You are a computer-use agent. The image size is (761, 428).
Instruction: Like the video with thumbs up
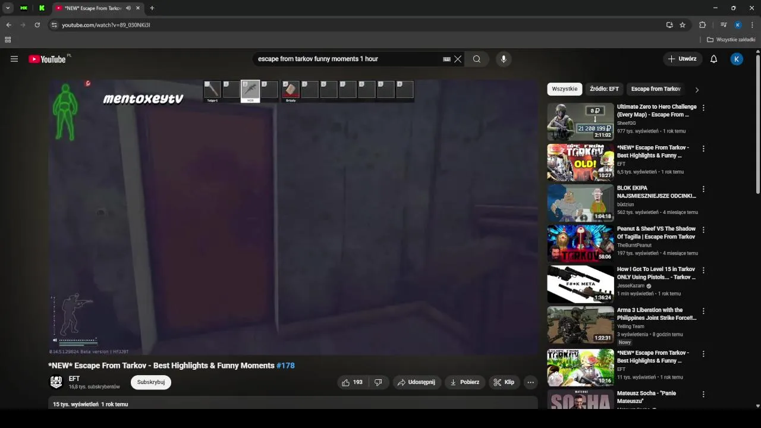pos(353,382)
